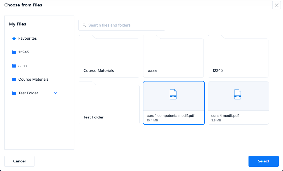Click the 3.8 MB size label
The width and height of the screenshot is (283, 171).
click(216, 120)
